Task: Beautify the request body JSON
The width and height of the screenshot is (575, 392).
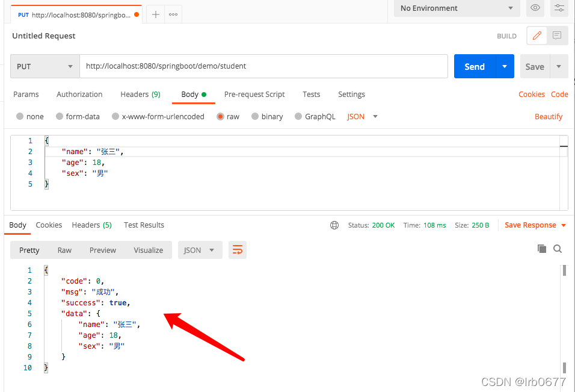Action: pos(548,117)
